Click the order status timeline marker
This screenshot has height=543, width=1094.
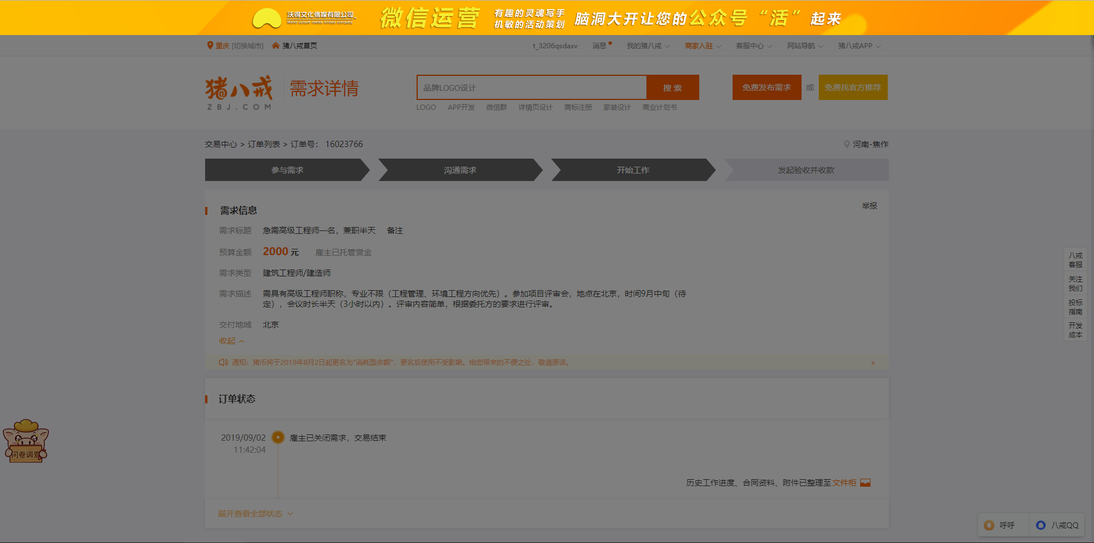click(x=278, y=437)
